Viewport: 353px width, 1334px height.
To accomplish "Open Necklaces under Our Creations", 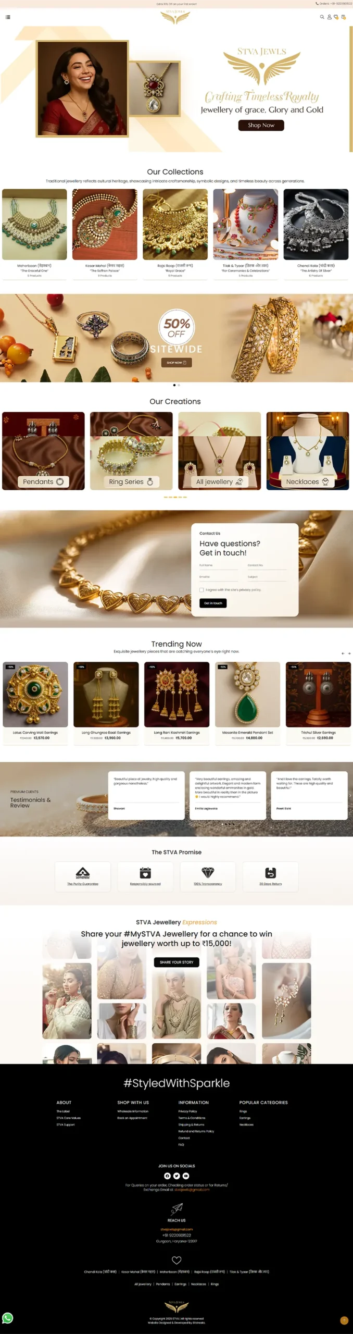I will 308,451.
